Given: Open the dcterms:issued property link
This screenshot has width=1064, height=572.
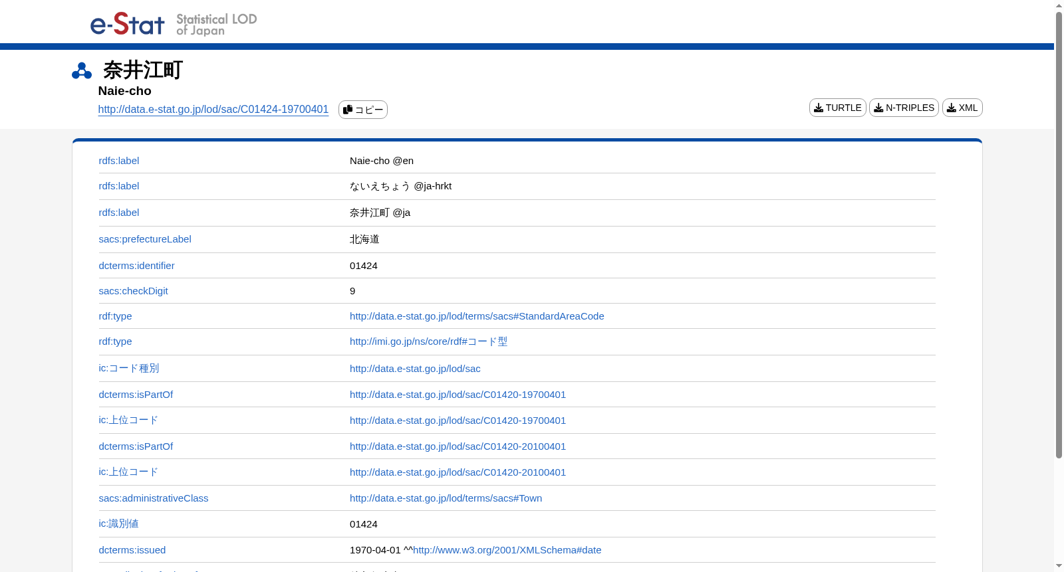Looking at the screenshot, I should 132,550.
